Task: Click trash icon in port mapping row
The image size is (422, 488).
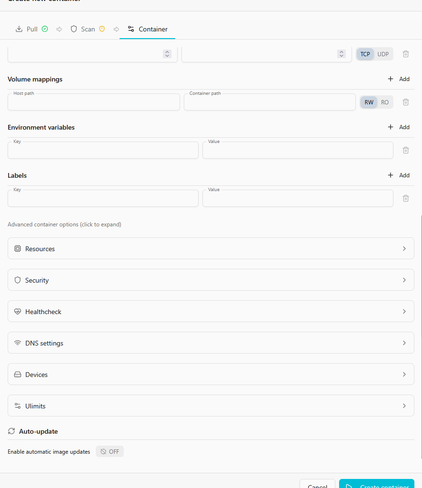Action: 406,54
